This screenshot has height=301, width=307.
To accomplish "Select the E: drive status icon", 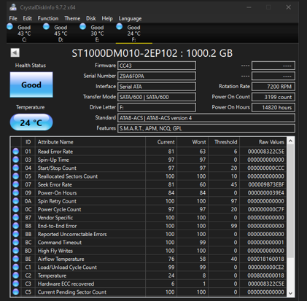I will [82, 26].
